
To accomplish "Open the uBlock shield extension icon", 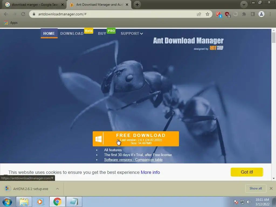I will coord(227,14).
